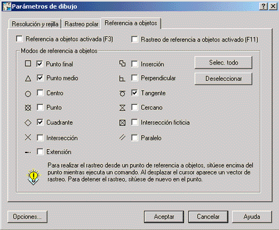This screenshot has height=230, width=279.
Task: Tick the Intersección ficticia checkbox
Action: pos(135,122)
